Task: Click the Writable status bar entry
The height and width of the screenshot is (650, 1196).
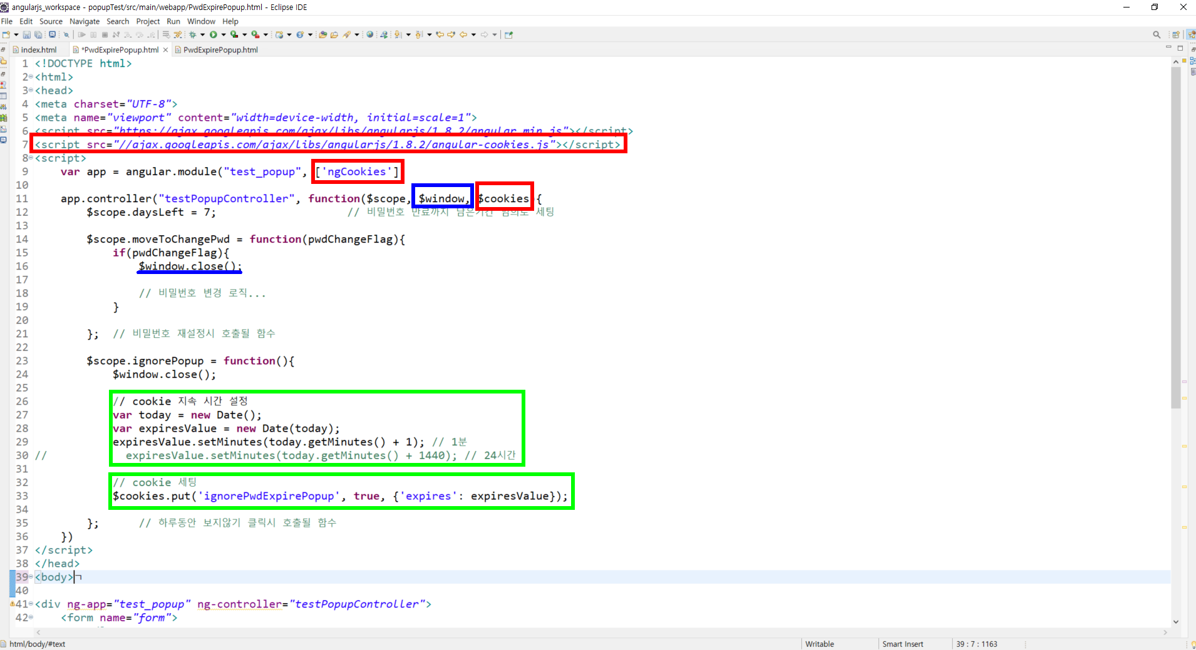Action: tap(820, 644)
